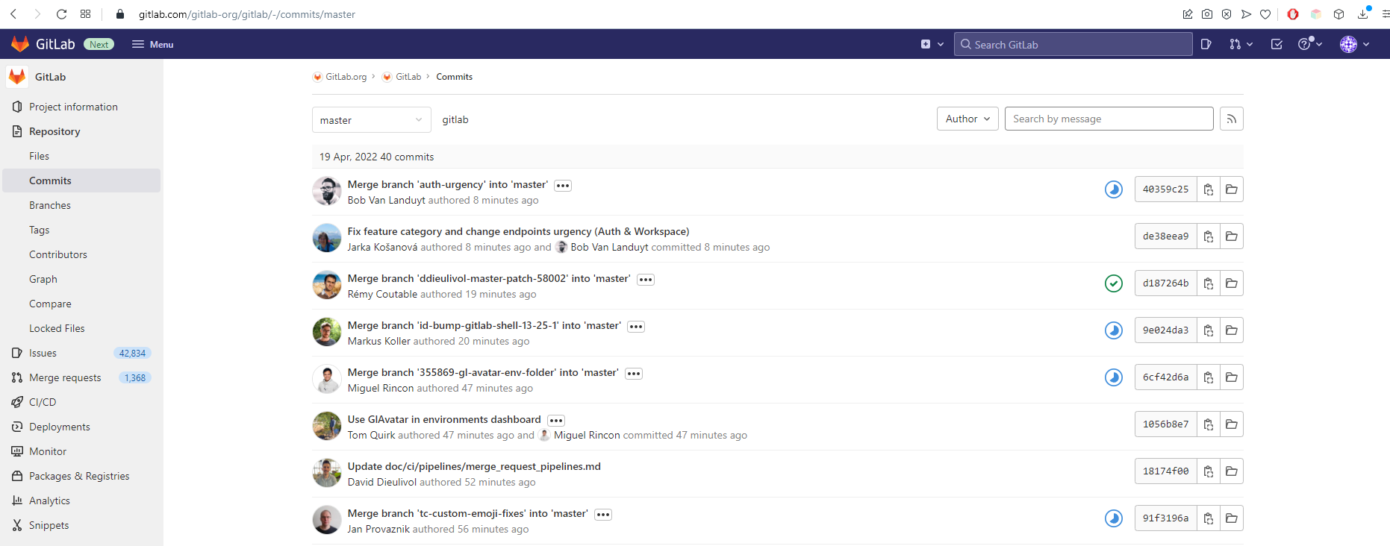Copy commit SHA d187264b
This screenshot has width=1390, height=546.
tap(1209, 283)
